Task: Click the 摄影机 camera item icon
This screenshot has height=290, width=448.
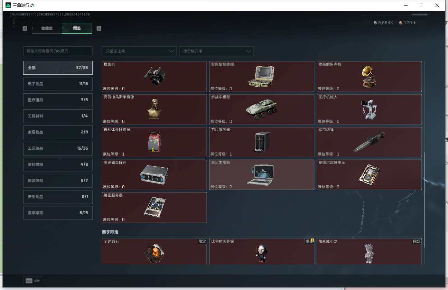Action: click(154, 76)
